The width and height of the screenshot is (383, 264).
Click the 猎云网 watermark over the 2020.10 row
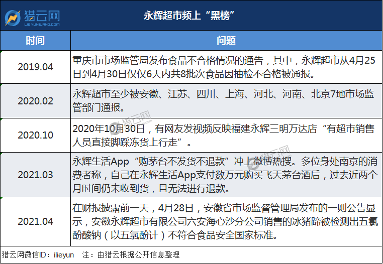[x=131, y=122]
